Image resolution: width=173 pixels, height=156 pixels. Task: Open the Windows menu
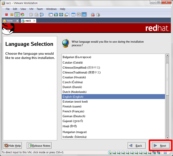pyautogui.click(x=51, y=9)
